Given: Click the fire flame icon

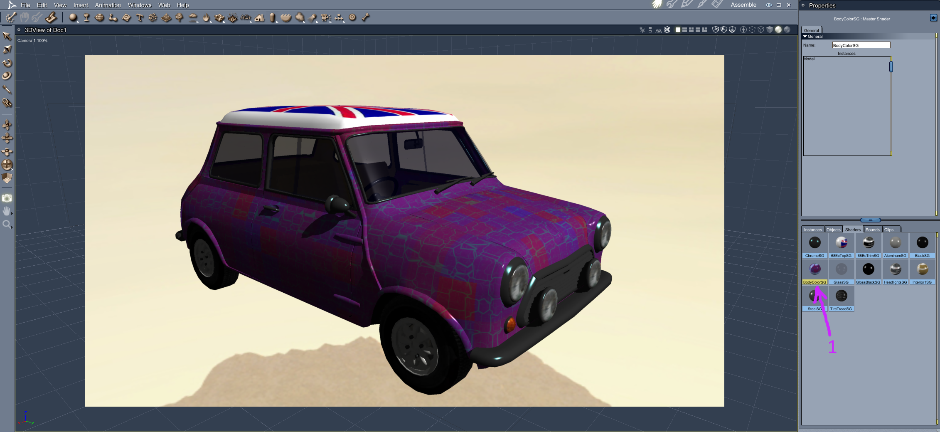Looking at the screenshot, I should point(206,17).
